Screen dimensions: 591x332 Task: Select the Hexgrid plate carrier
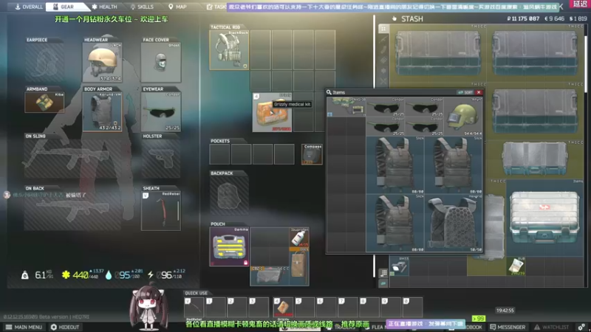coord(454,223)
